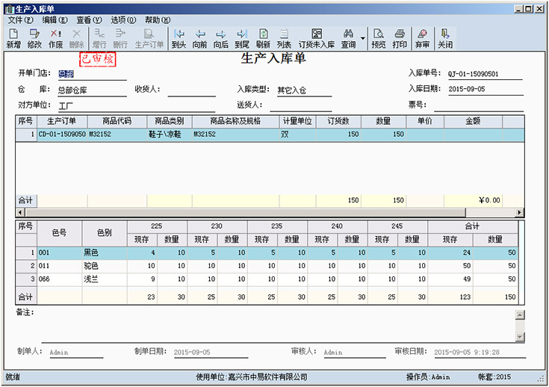The height and width of the screenshot is (387, 549).
Task: Select color row 011 驼色
Action: click(267, 266)
